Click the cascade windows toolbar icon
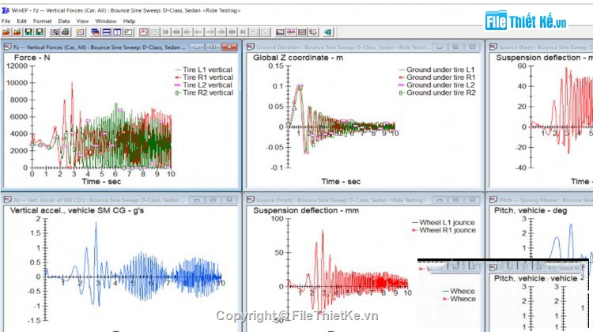The width and height of the screenshot is (593, 332). coord(96,32)
